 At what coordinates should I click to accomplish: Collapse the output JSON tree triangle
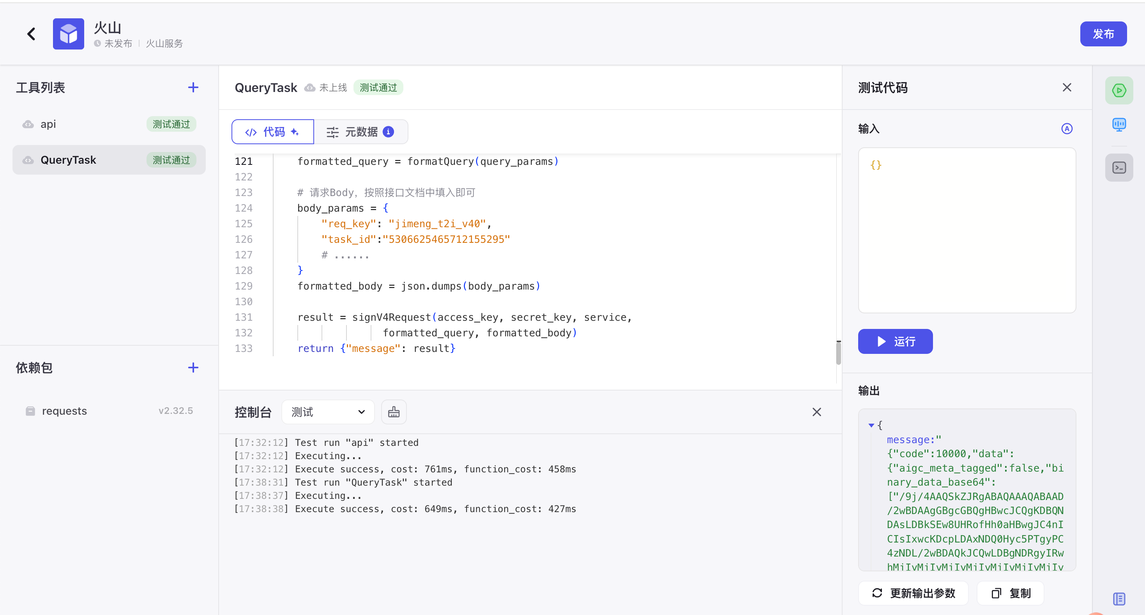[871, 425]
